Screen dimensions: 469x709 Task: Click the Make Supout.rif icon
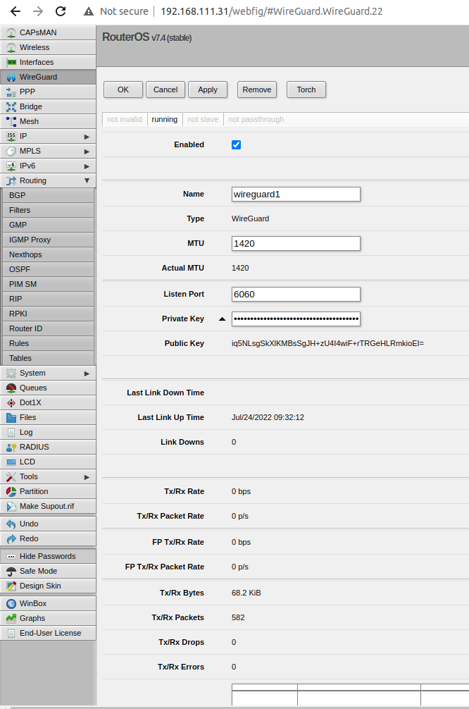pos(11,507)
